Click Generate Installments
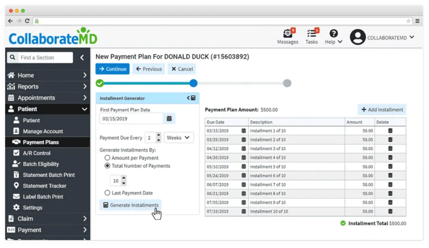This screenshot has height=248, width=429. point(131,205)
